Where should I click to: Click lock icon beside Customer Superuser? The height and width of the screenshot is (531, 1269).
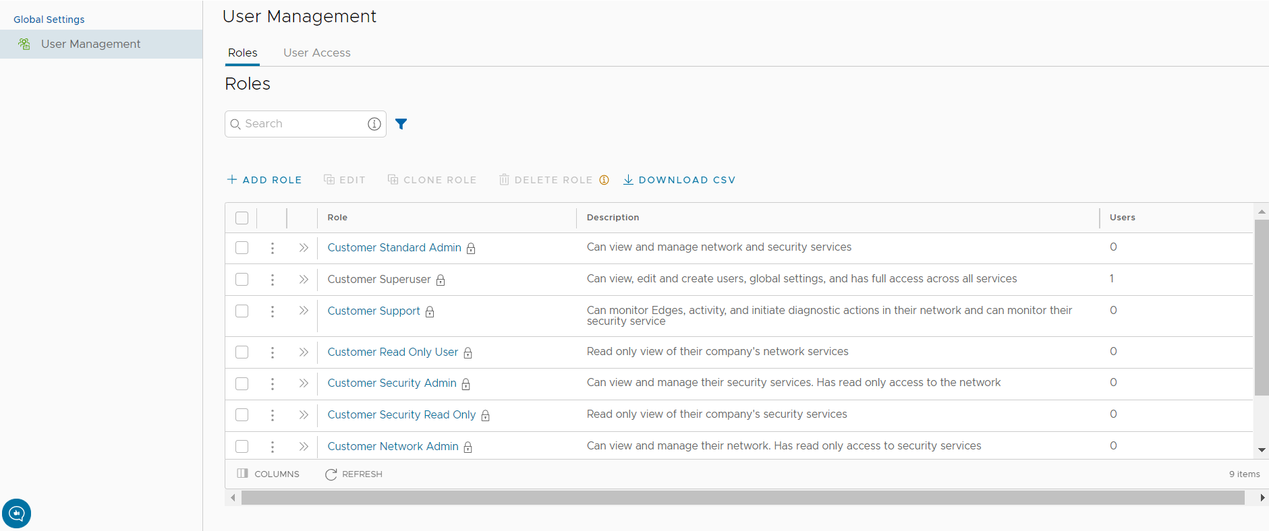[x=441, y=280]
